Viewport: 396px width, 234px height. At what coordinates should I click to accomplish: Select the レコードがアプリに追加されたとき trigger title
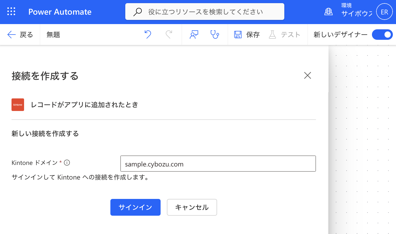84,105
